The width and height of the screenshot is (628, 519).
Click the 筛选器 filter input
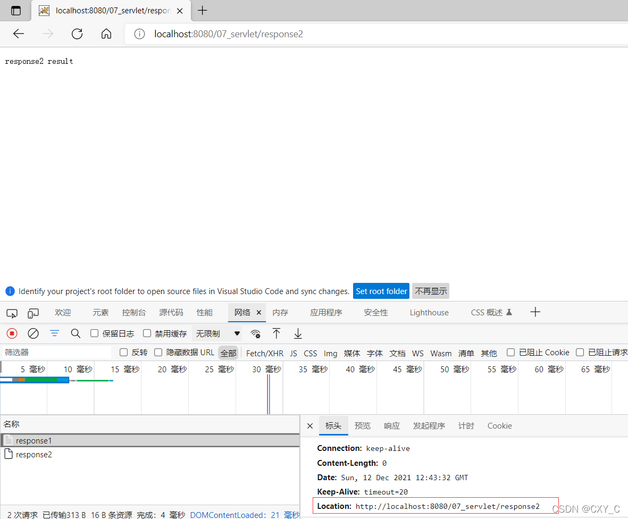56,353
